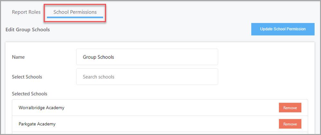Select the Worralbridge Academy list row
Screen dimensions: 321x135
[160, 108]
